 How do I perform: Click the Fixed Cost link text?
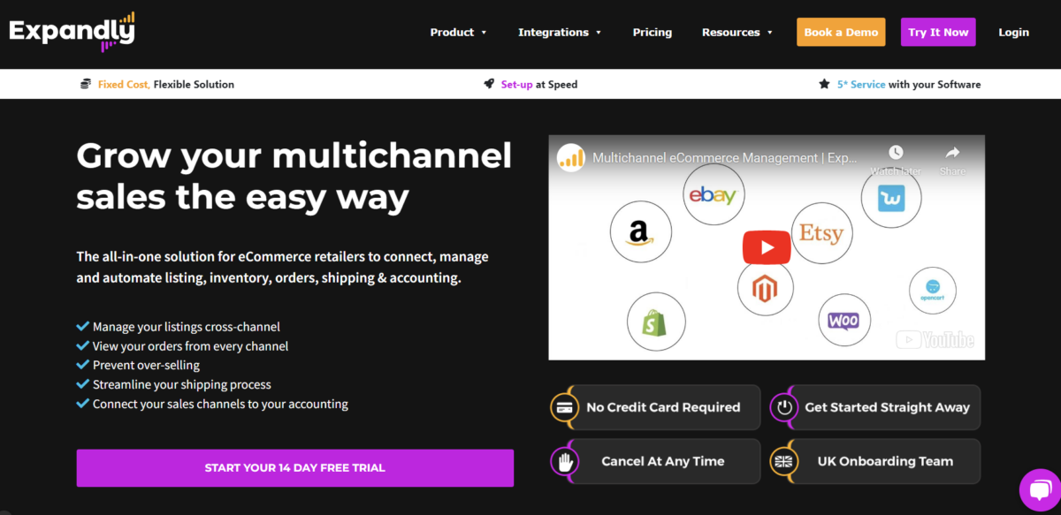point(124,85)
